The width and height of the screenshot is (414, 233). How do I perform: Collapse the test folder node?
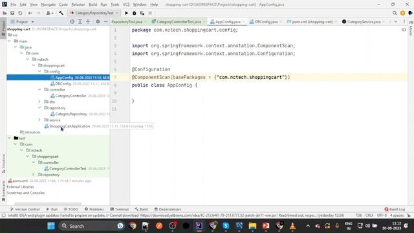pos(10,138)
